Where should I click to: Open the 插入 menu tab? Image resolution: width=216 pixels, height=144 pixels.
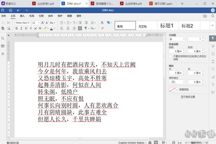(22, 16)
